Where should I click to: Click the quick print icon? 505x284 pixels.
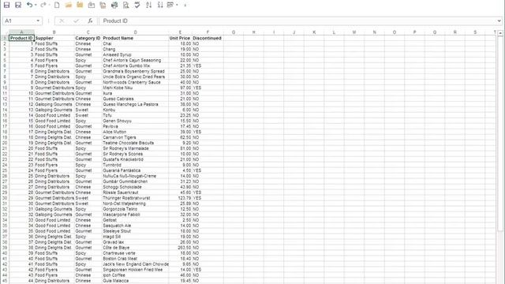tap(114, 6)
